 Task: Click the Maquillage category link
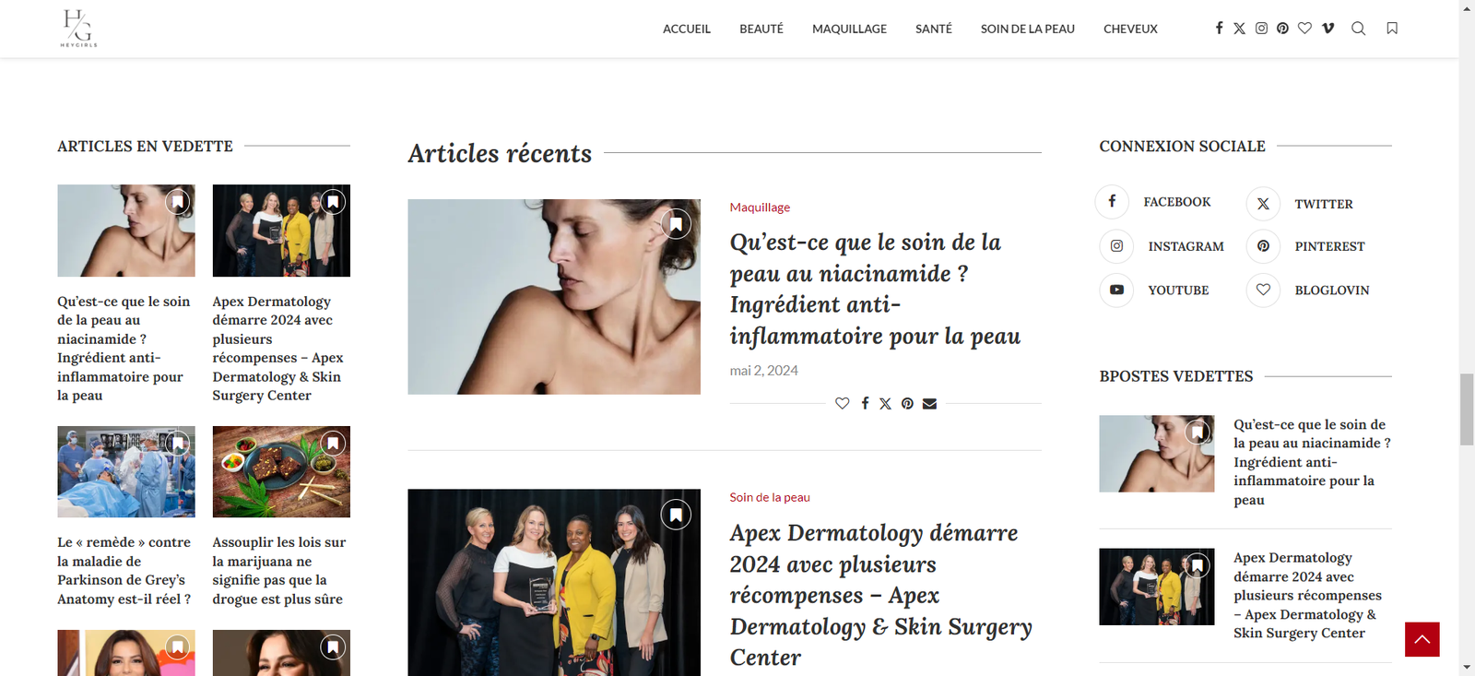[760, 208]
